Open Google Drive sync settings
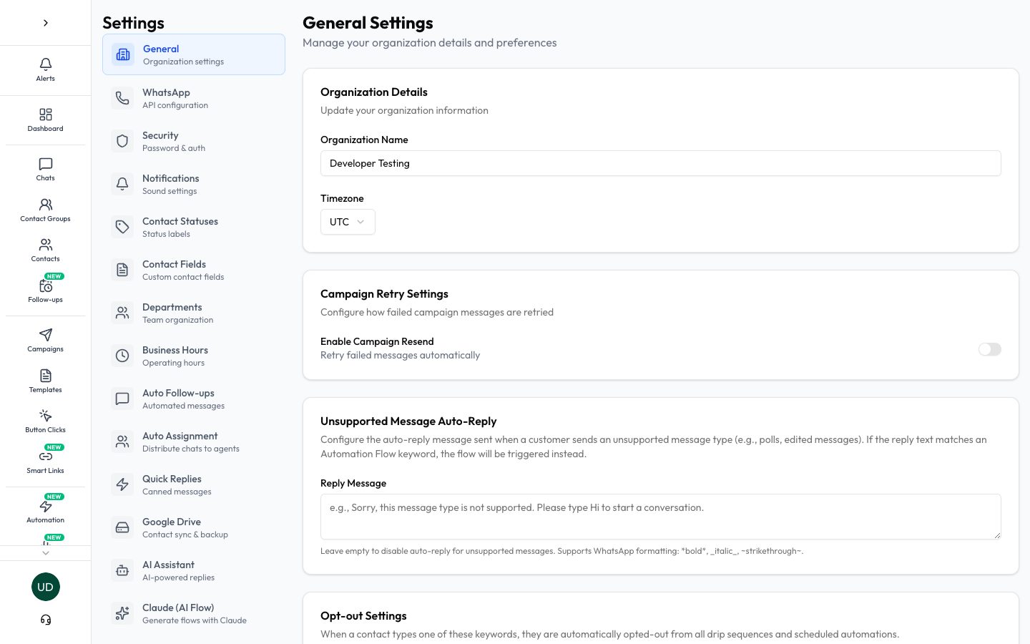The image size is (1030, 644). point(194,527)
